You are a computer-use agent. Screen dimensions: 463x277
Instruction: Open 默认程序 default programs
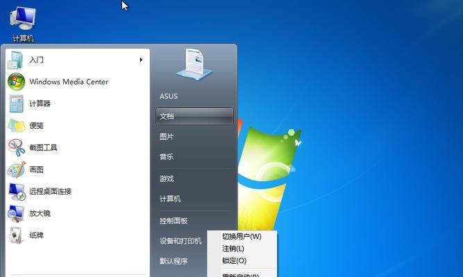coord(174,261)
